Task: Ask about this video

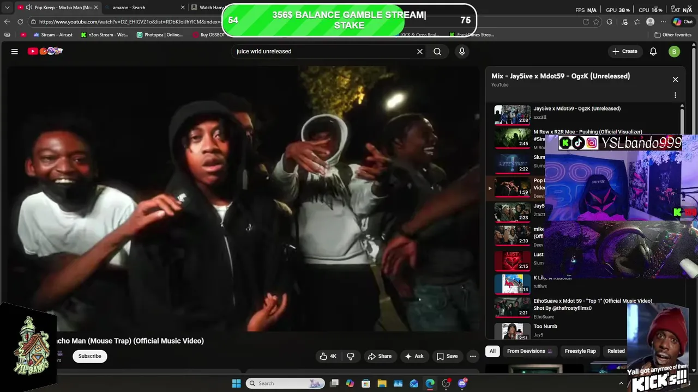Action: (x=414, y=356)
